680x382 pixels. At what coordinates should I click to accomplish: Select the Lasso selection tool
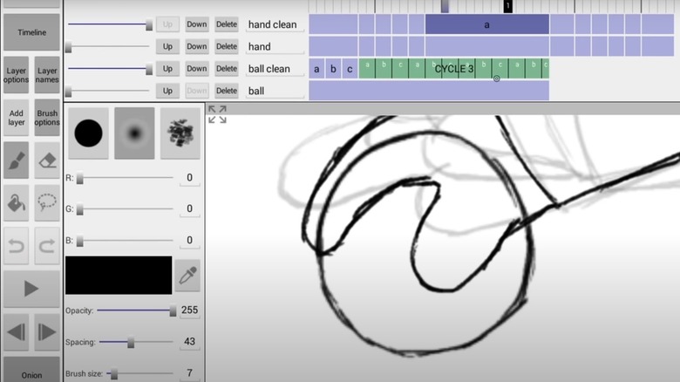47,202
